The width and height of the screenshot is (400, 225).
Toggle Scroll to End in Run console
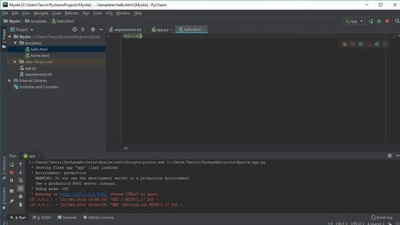click(x=21, y=189)
